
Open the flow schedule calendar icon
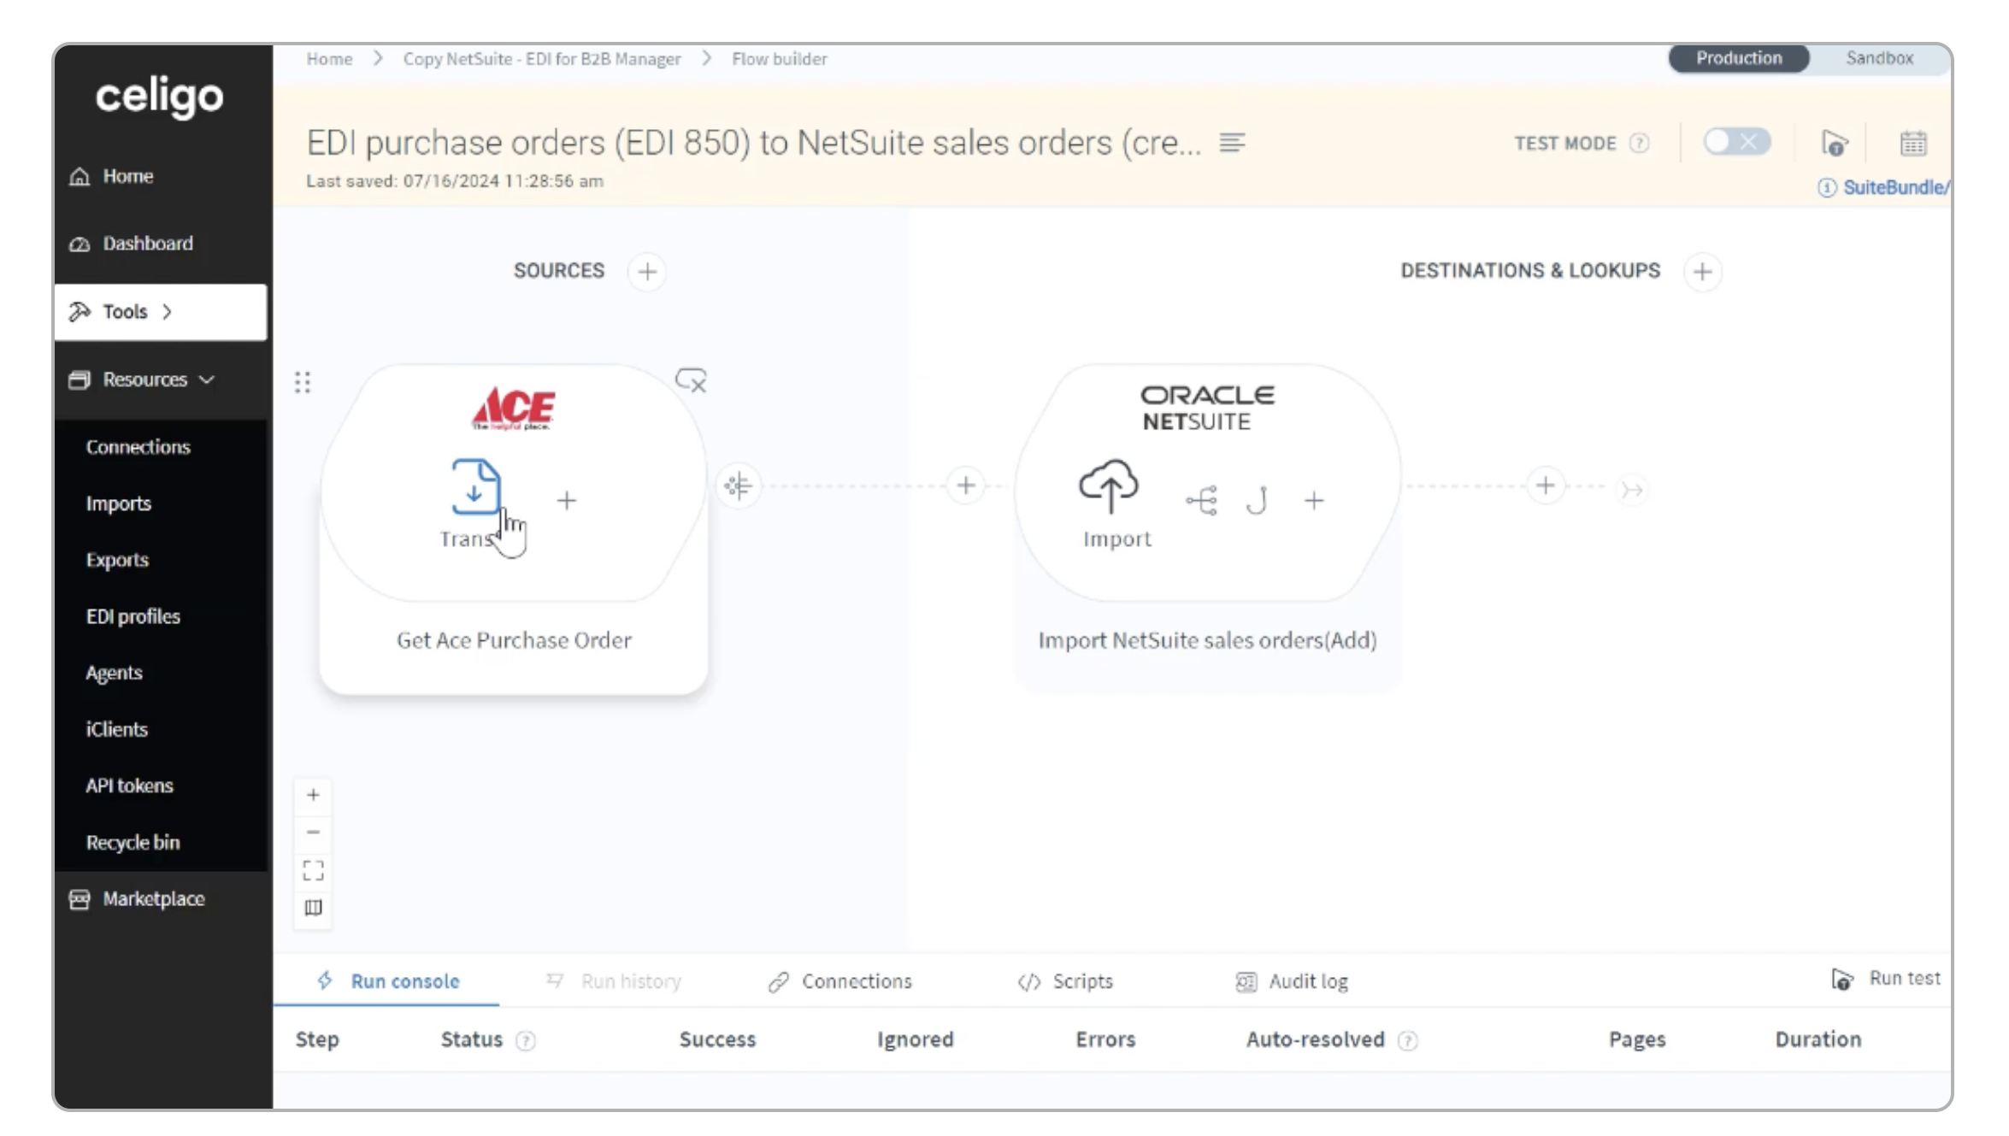1913,143
